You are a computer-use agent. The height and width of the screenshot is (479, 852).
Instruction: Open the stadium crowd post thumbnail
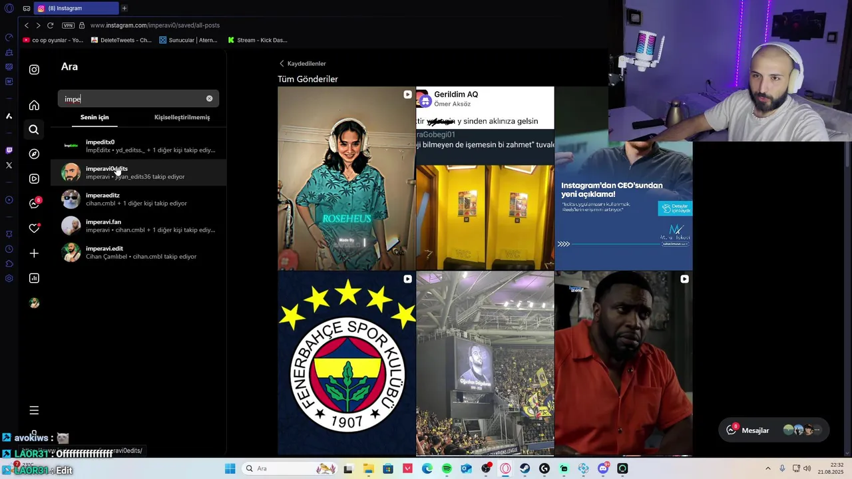coord(485,363)
